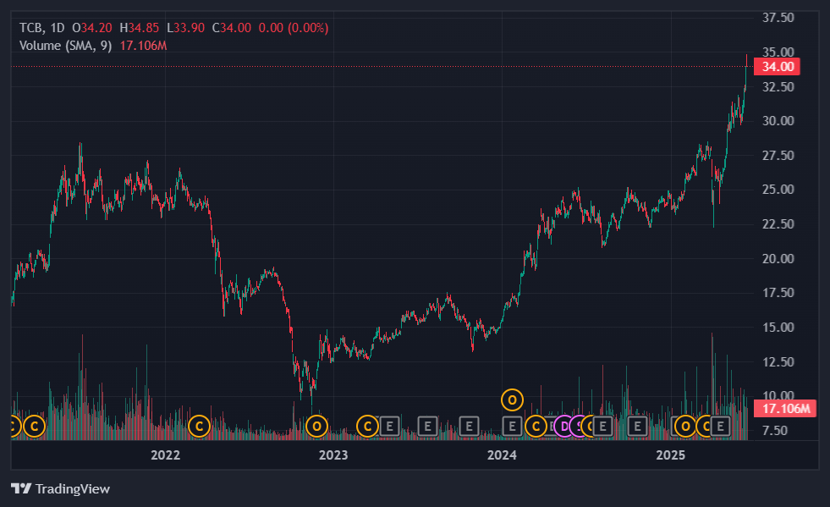Open the elevated O marker above 2024
The width and height of the screenshot is (830, 507).
512,400
